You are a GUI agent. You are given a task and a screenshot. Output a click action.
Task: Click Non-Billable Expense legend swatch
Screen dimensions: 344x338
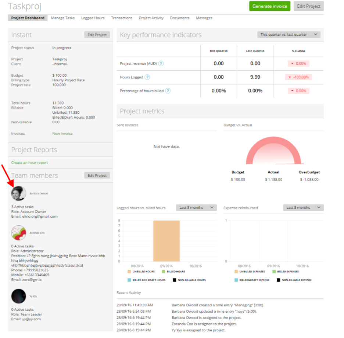[x=279, y=280]
